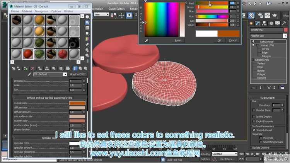
Task: Click Render Production teapot icon
Action: 275,15
